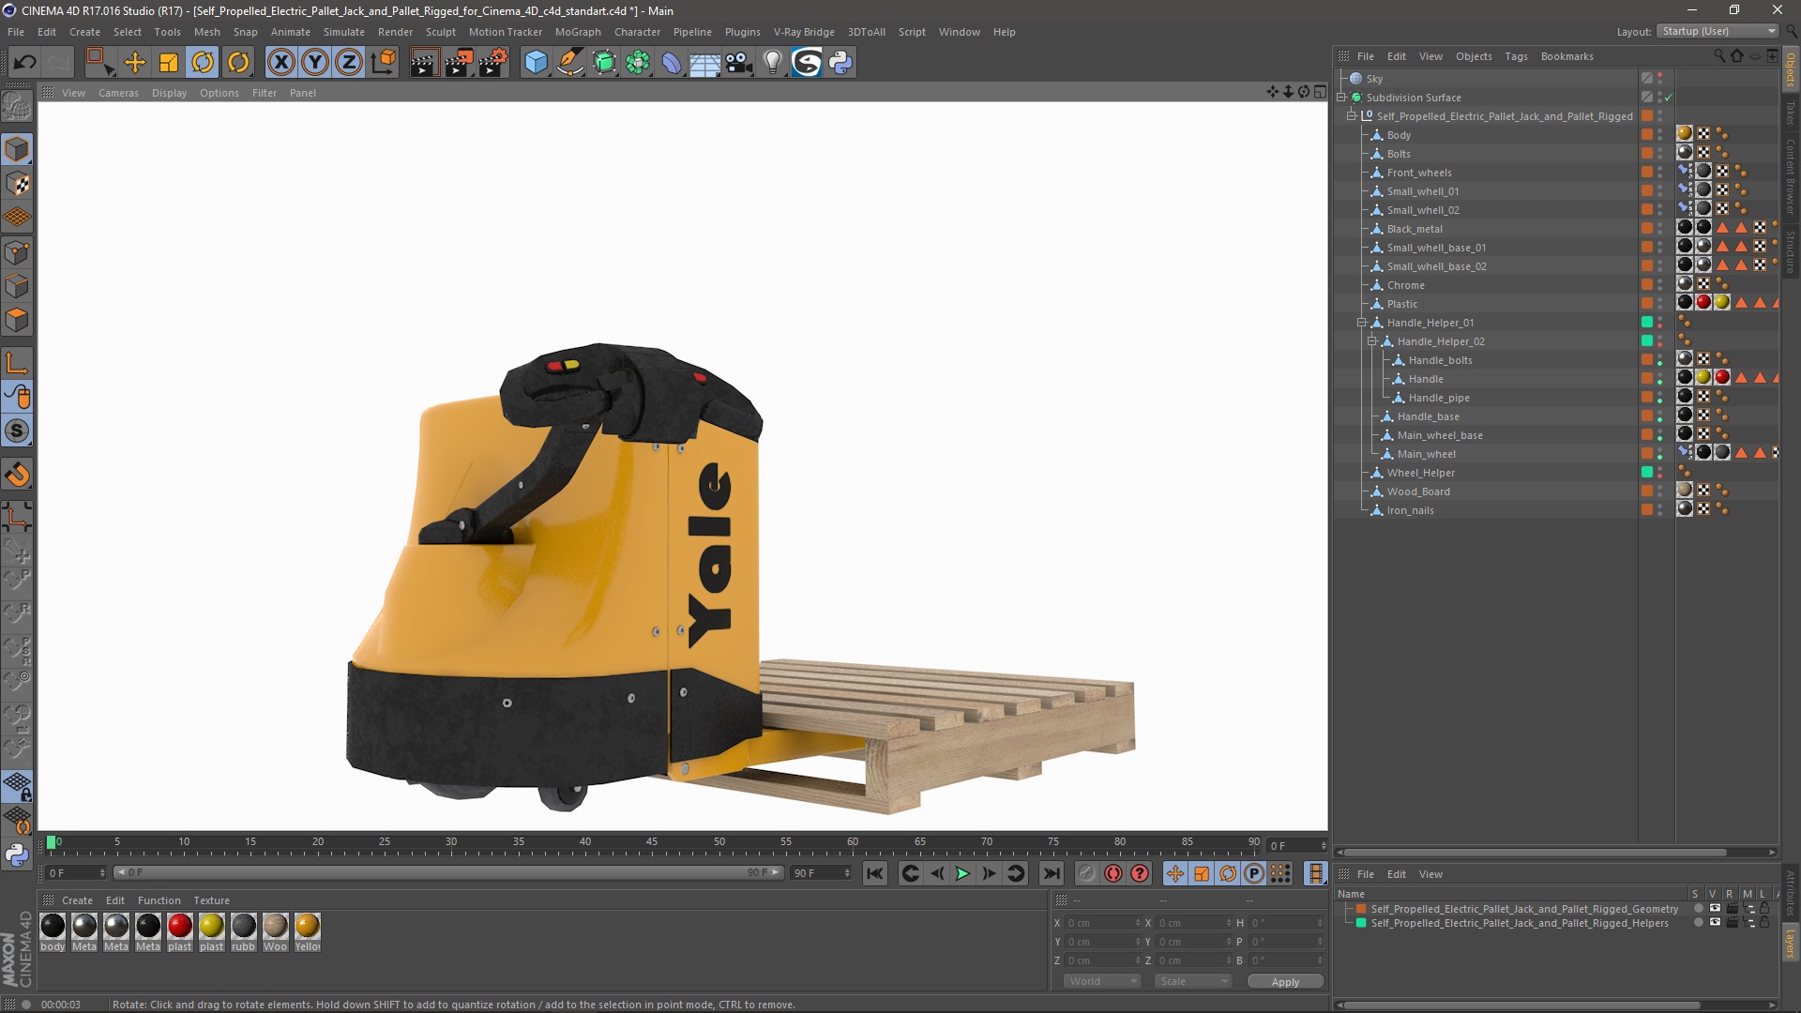Select the Move tool
The image size is (1801, 1013).
(x=135, y=63)
